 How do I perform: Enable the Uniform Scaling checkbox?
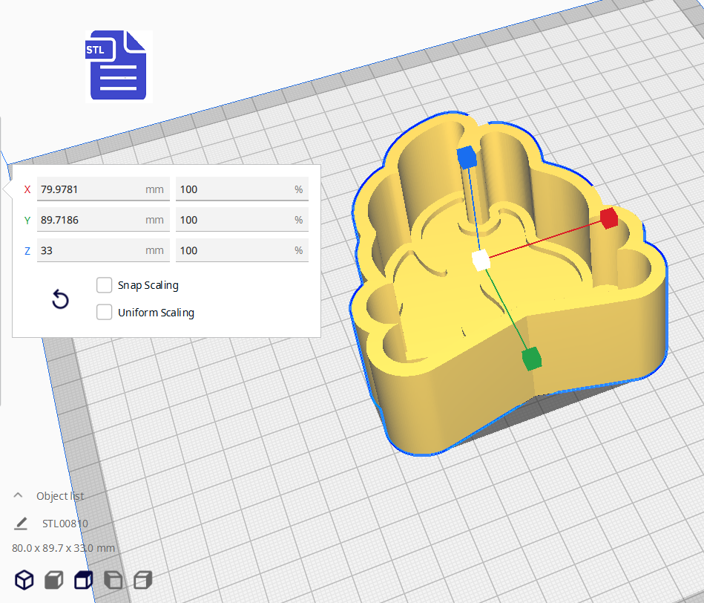[x=105, y=313]
